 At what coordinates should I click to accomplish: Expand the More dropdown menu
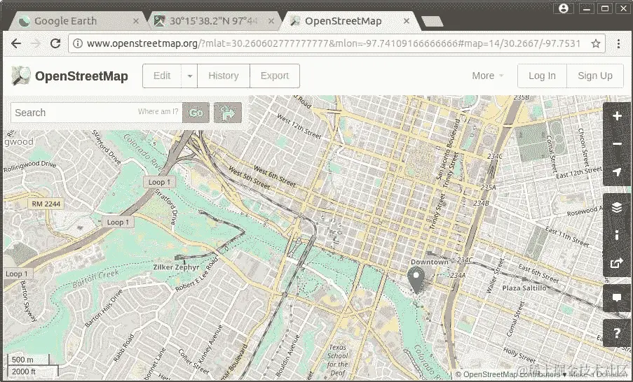pyautogui.click(x=488, y=76)
